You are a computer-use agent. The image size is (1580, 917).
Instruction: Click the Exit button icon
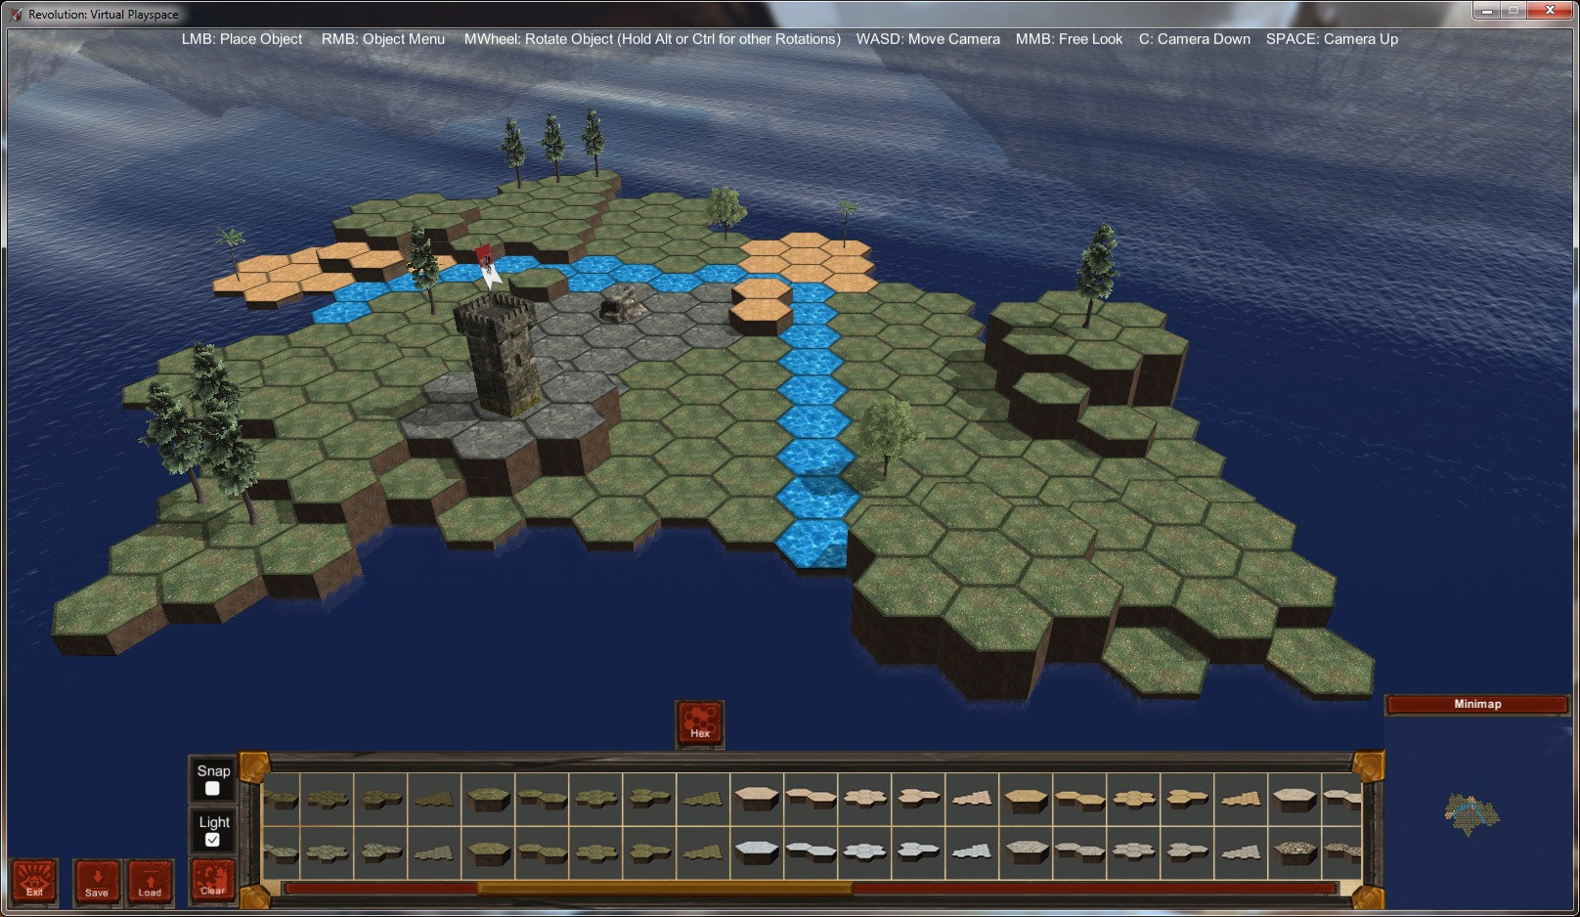coord(34,881)
